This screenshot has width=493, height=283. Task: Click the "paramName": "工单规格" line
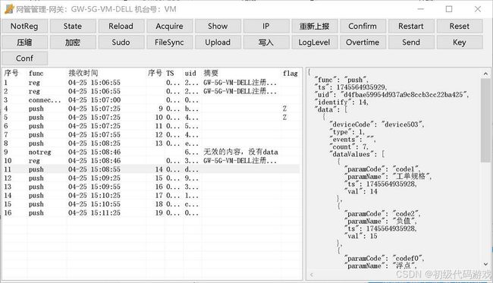388,177
